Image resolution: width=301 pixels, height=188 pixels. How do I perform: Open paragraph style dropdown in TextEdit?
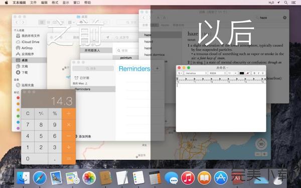[180, 73]
